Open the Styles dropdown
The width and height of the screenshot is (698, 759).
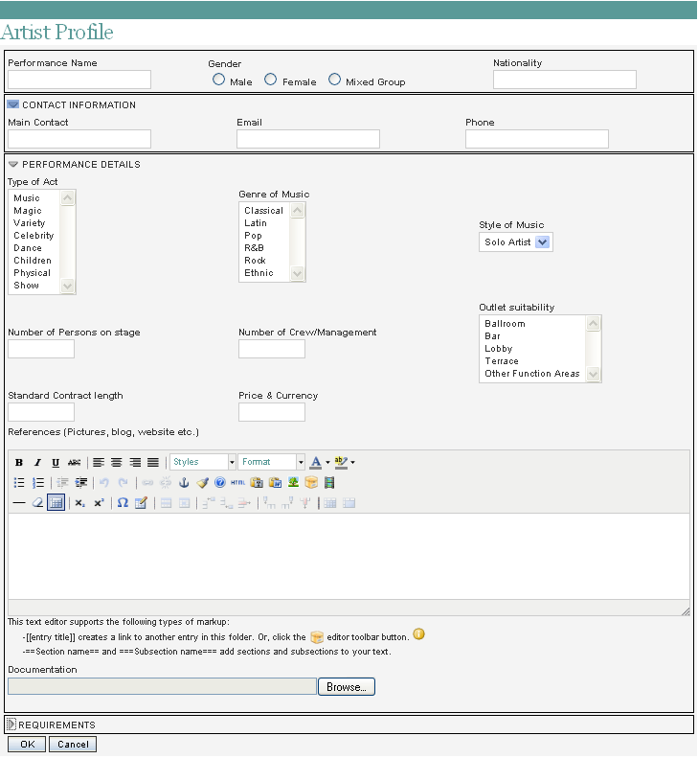click(203, 462)
